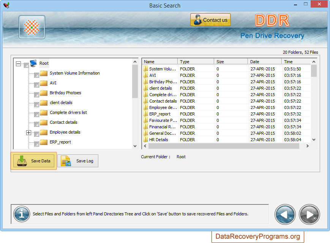Select Birthday Photoes in tree
330x243 pixels.
coord(65,93)
